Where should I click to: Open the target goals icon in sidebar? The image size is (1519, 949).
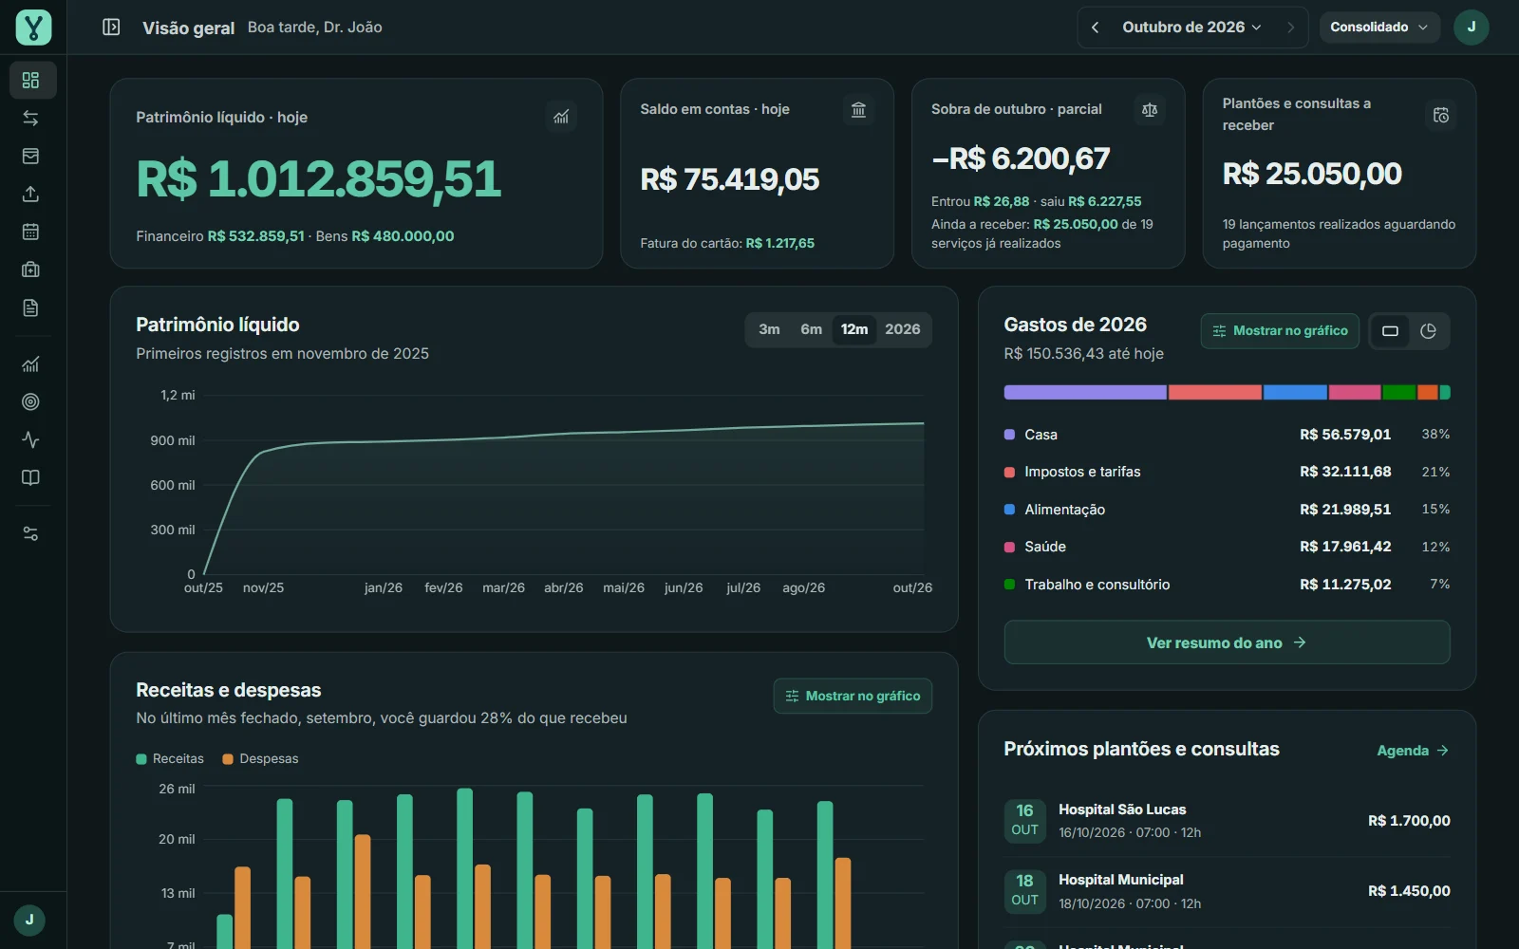[x=31, y=402]
